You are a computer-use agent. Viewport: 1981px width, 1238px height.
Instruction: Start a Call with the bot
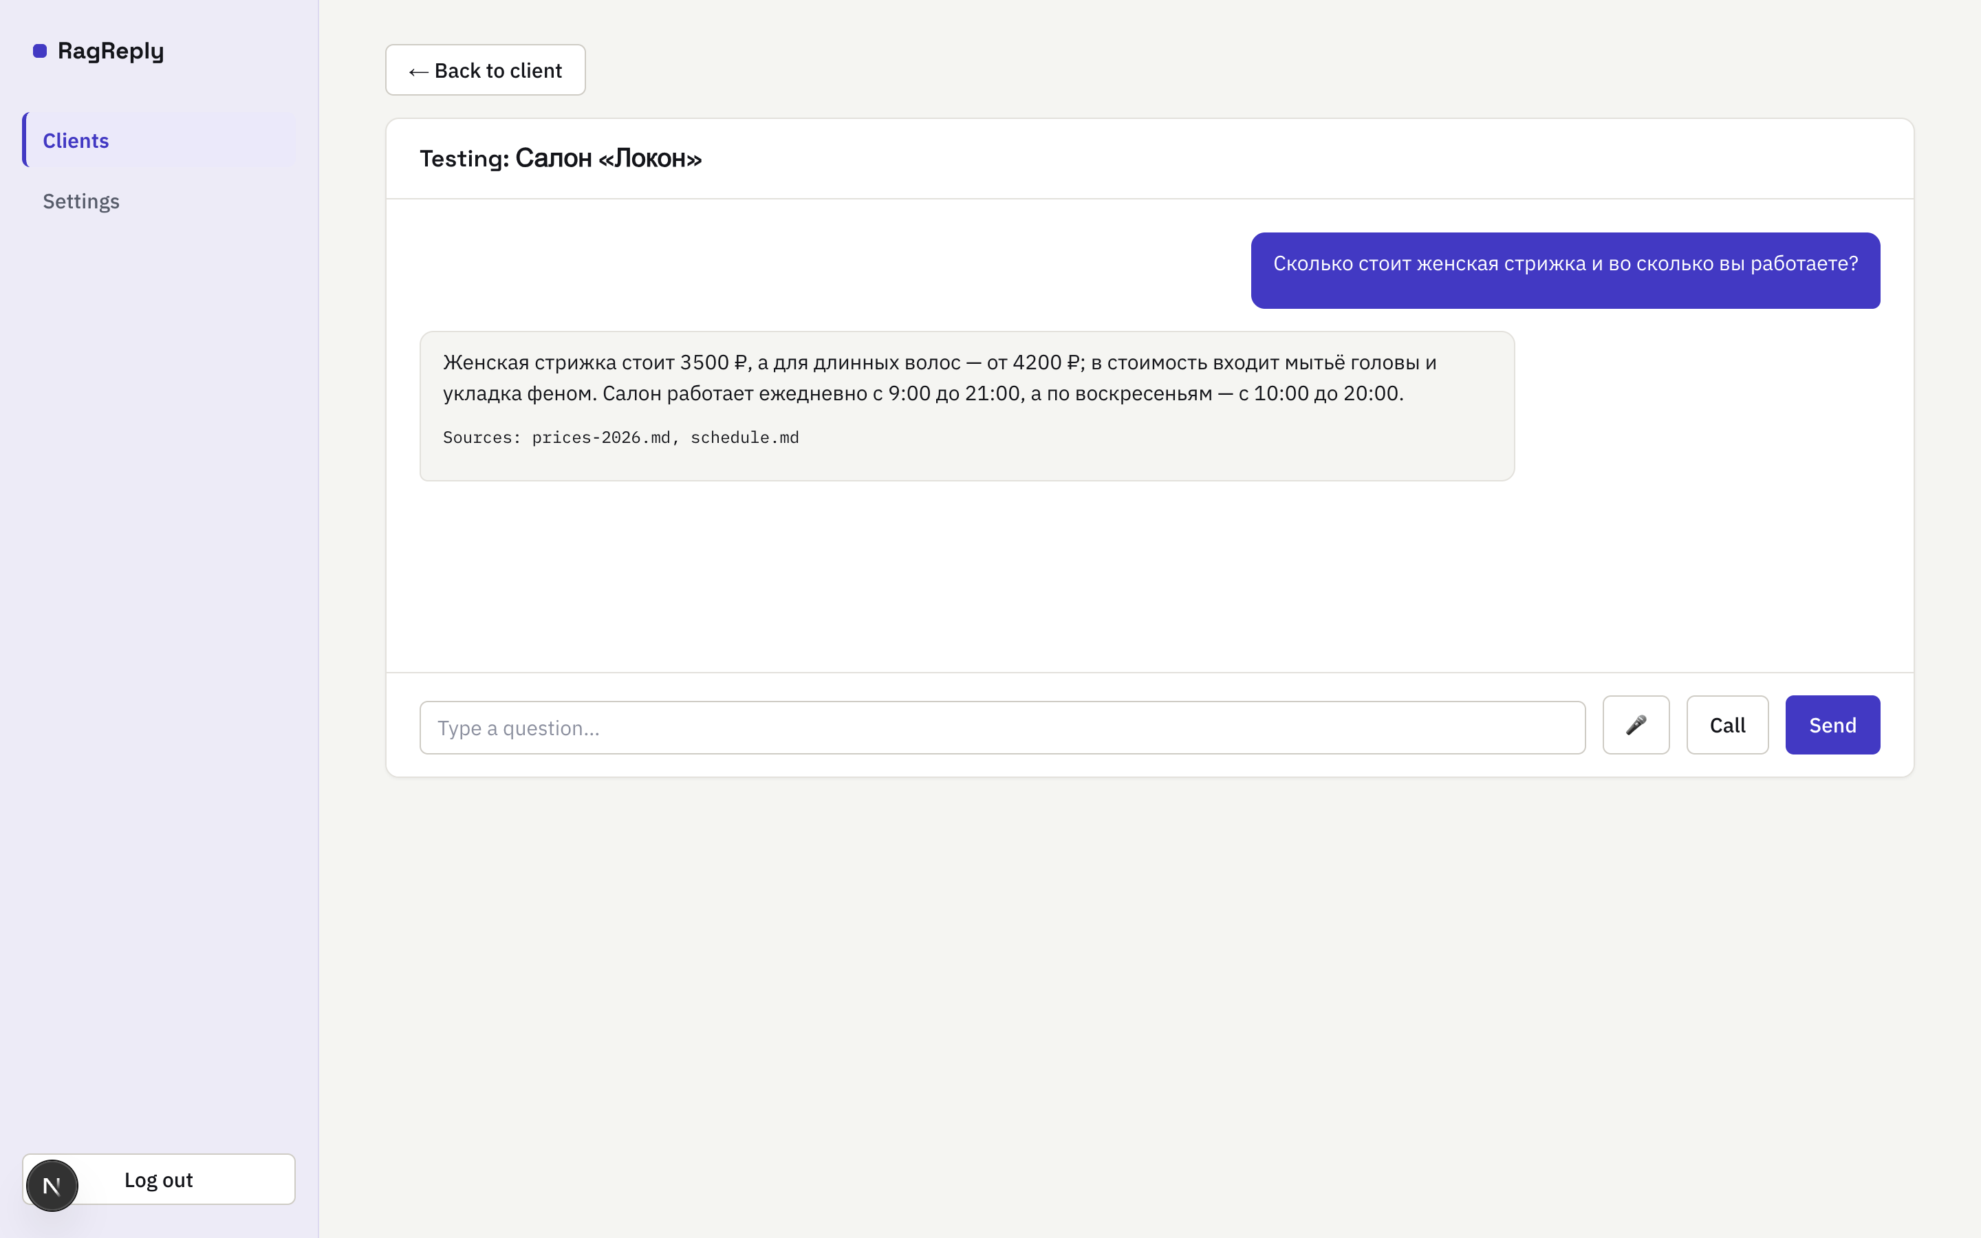(x=1727, y=725)
